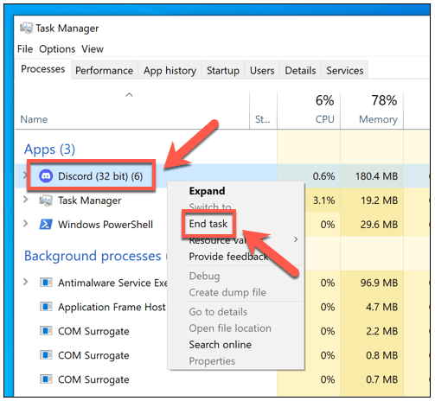
Task: Switch to the Startup tab
Action: 223,70
